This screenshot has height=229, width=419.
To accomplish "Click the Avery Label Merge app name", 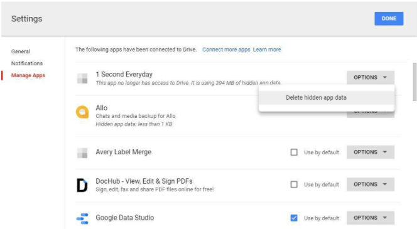I will 124,152.
